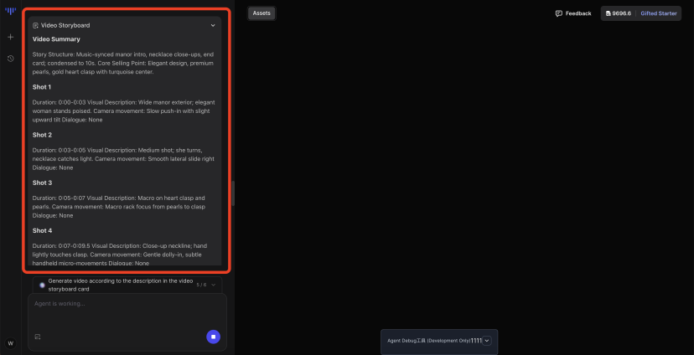Click the Gifted Starter plan label
This screenshot has width=694, height=355.
point(659,13)
